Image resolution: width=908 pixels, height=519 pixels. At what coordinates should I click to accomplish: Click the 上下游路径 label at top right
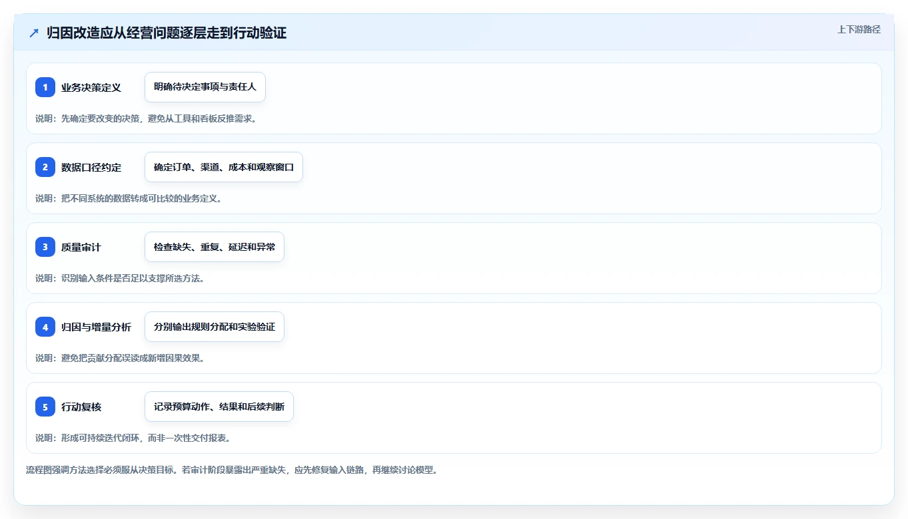[x=859, y=29]
